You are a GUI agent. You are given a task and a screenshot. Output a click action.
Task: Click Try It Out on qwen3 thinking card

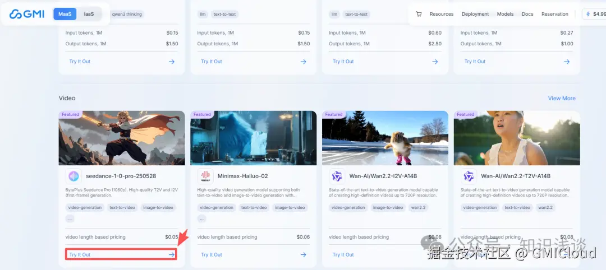(x=80, y=61)
